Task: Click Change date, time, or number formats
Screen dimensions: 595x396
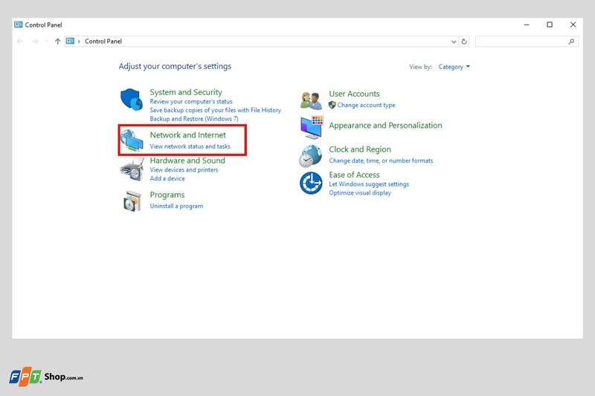Action: pyautogui.click(x=381, y=160)
